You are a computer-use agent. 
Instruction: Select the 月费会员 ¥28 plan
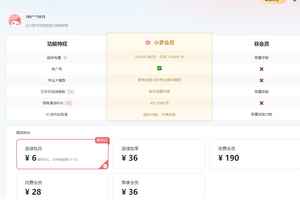point(62,188)
